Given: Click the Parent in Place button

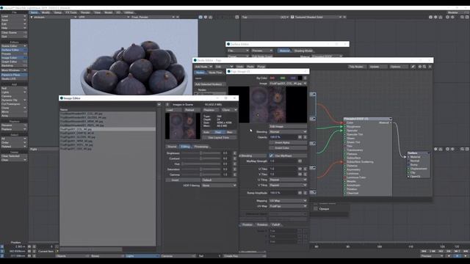Looking at the screenshot, I should [14, 75].
